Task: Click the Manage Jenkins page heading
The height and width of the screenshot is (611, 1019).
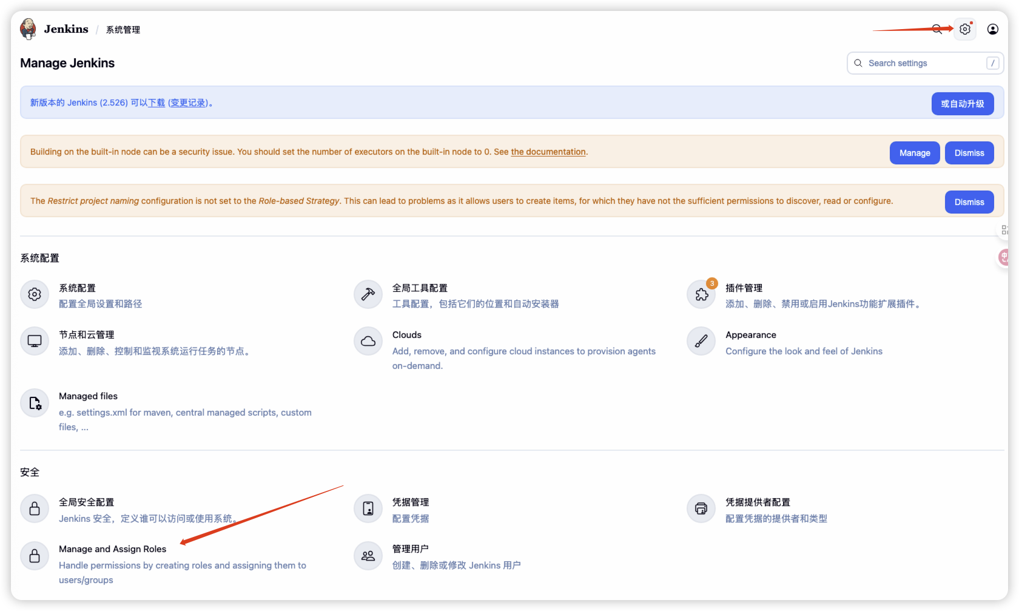Action: coord(67,63)
